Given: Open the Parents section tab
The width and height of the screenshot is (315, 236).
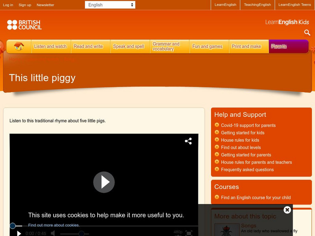Looking at the screenshot, I should tap(289, 46).
